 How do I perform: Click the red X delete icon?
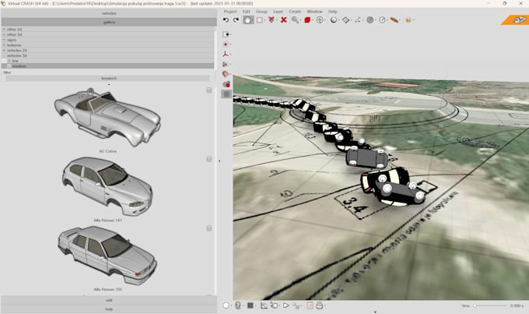[284, 20]
